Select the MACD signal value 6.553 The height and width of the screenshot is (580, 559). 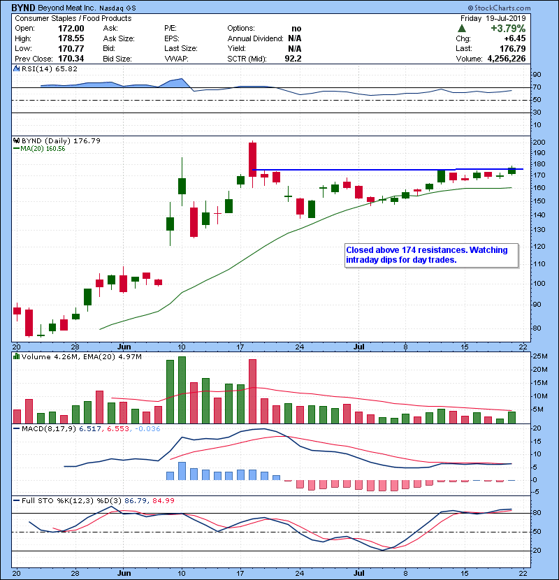point(118,429)
